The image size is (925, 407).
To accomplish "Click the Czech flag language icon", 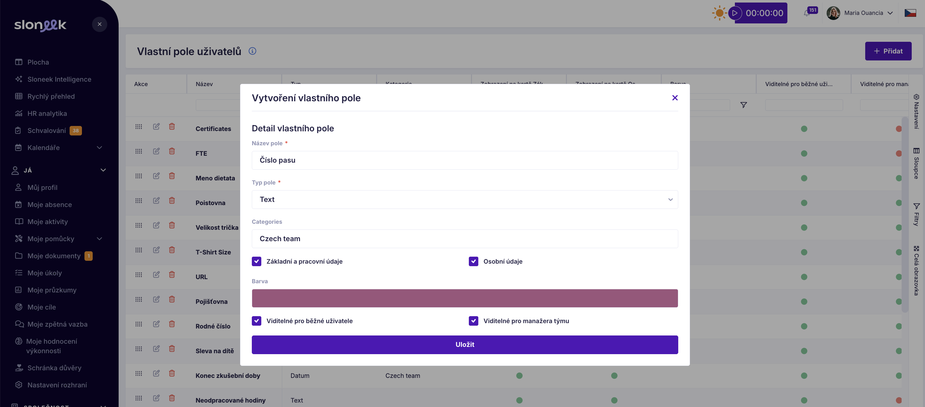I will coord(910,13).
